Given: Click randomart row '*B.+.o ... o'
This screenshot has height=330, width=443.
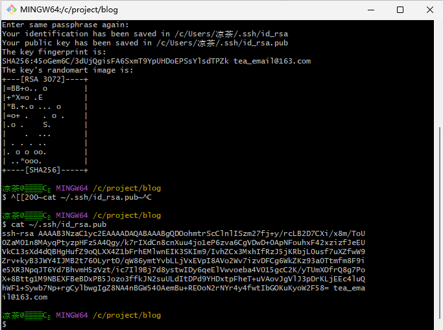Looking at the screenshot, I should [45, 107].
